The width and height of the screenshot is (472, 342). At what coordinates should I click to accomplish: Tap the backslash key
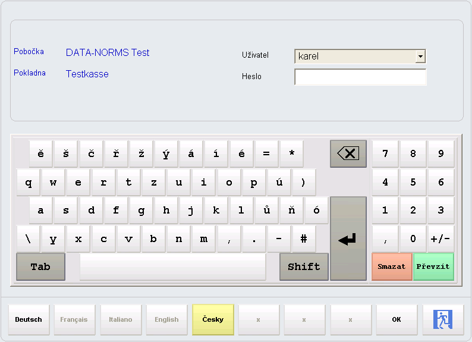(29, 239)
